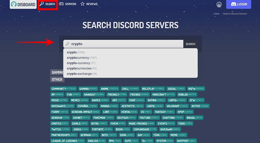Viewport: 260px width, 143px height.
Task: Open the Search page from the magnifier icon
Action: tap(42, 4)
